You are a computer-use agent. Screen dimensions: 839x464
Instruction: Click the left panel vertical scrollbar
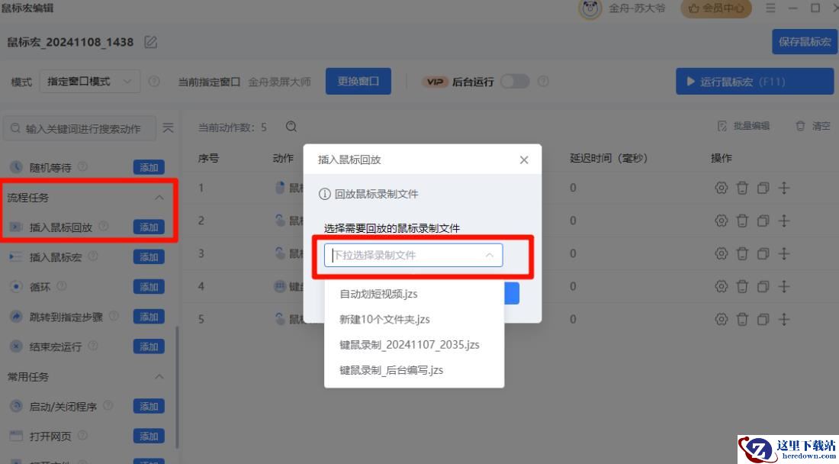pos(177,388)
